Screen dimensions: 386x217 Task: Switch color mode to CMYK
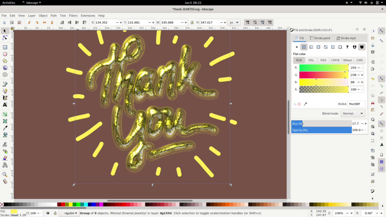[x=335, y=60]
